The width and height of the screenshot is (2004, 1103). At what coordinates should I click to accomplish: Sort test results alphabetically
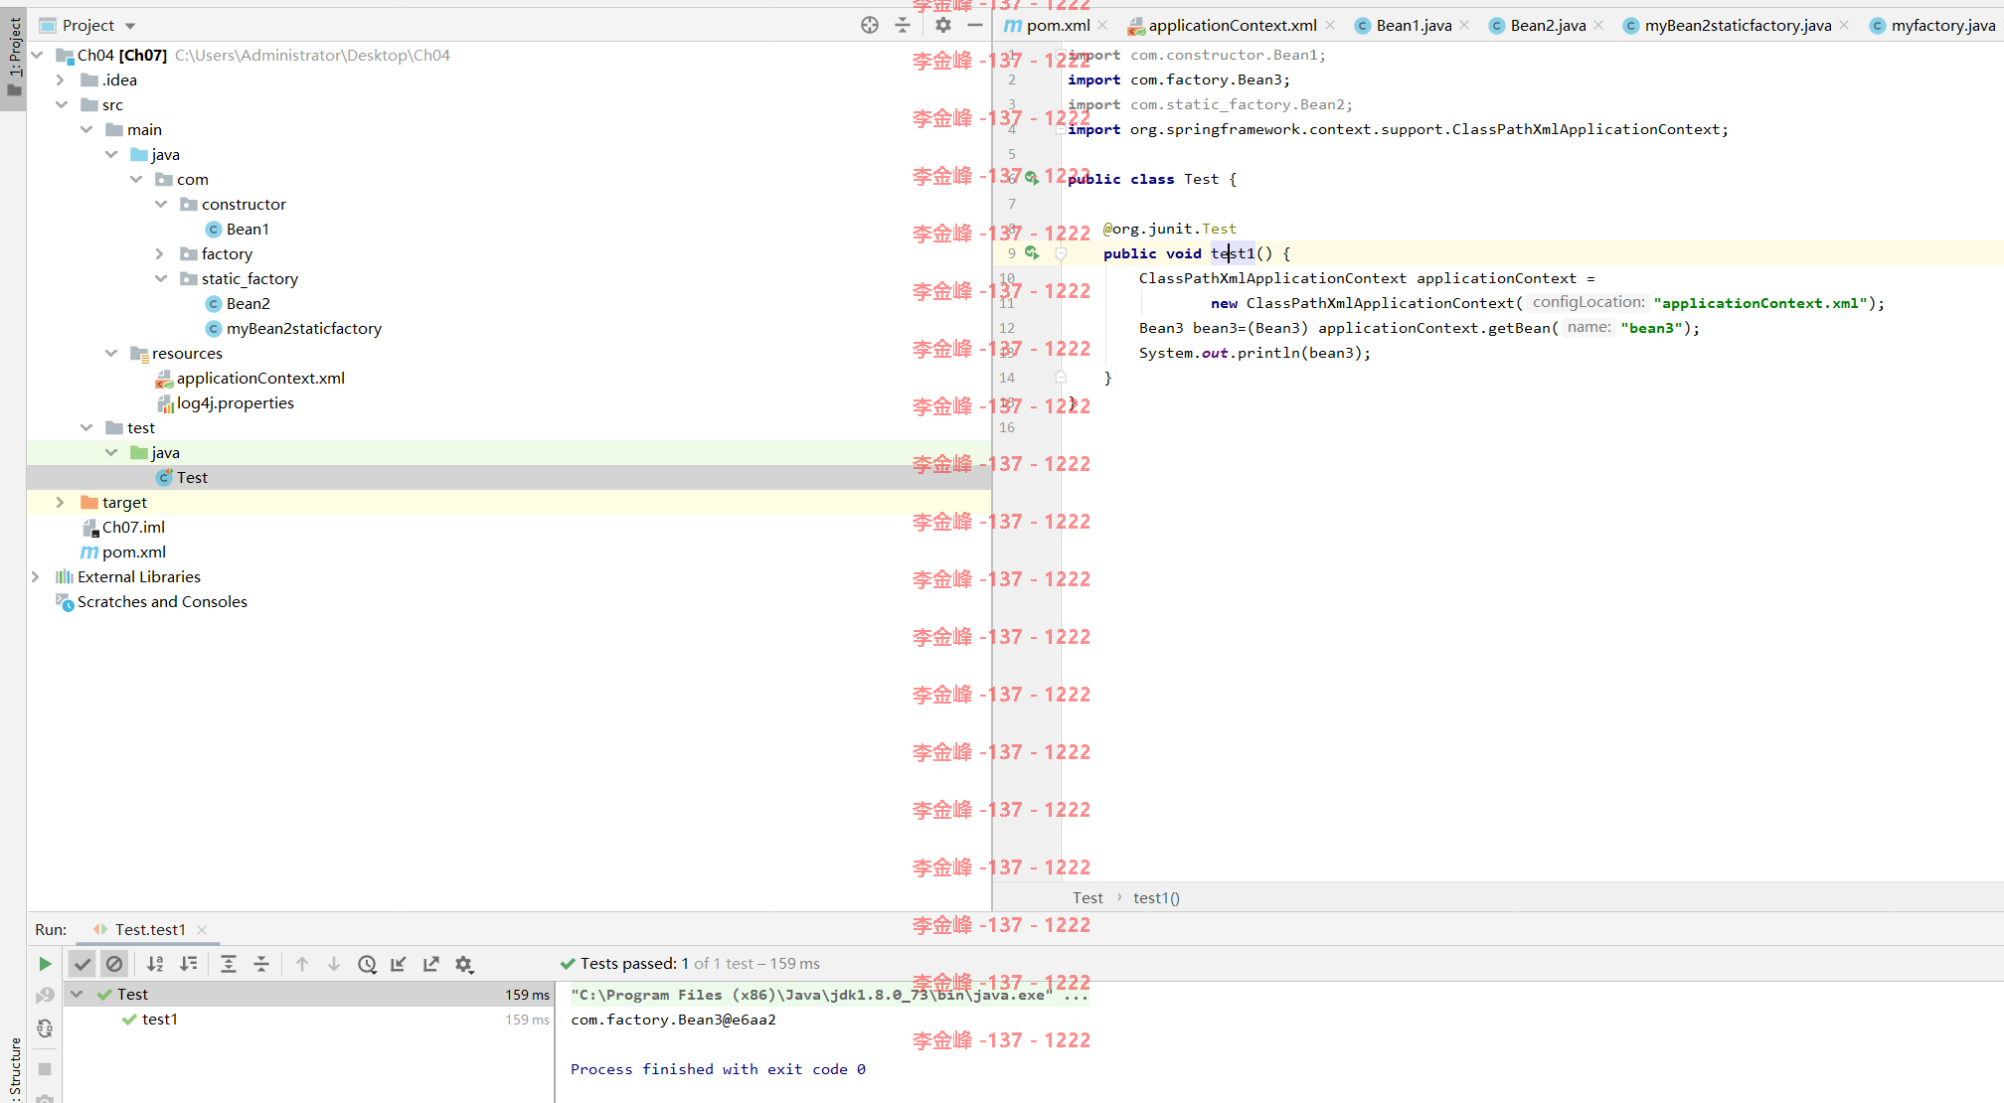pyautogui.click(x=155, y=964)
